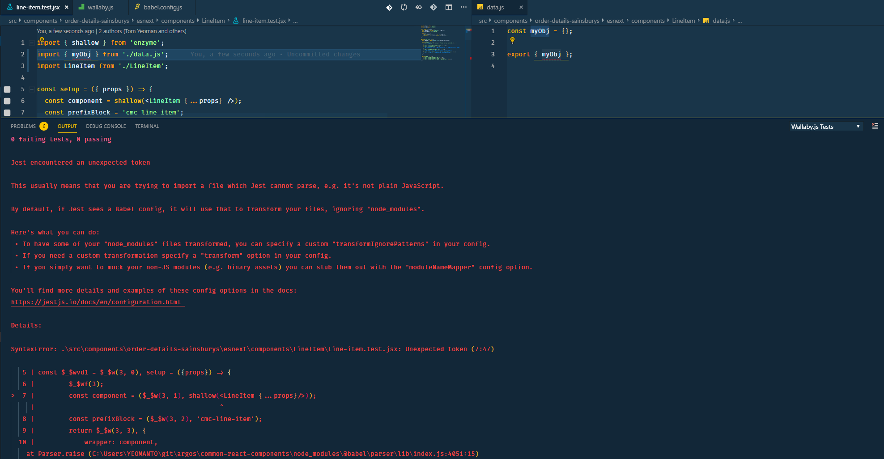Toggle the inline blame eye icon
Viewport: 884px width, 459px height.
point(418,7)
